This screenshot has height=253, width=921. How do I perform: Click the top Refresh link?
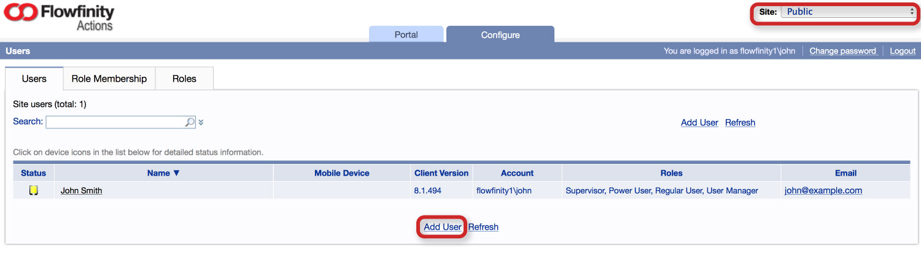tap(740, 122)
